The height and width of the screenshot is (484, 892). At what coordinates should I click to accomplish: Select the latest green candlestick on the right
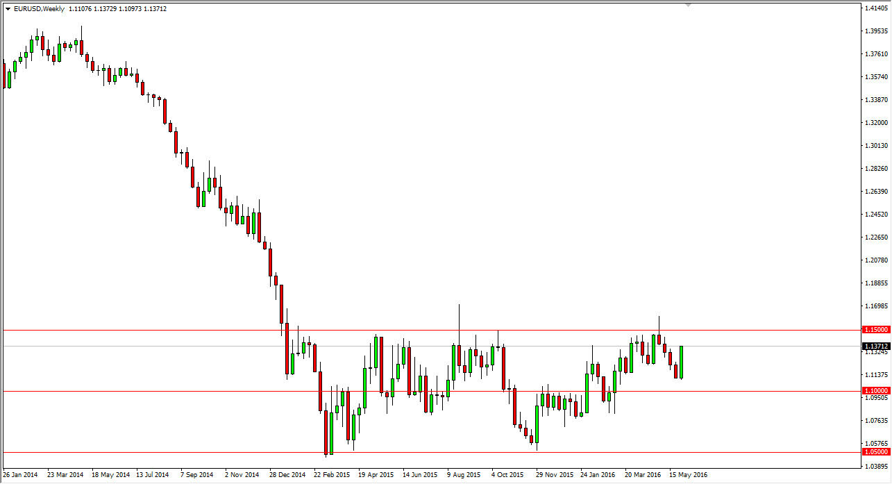(682, 361)
